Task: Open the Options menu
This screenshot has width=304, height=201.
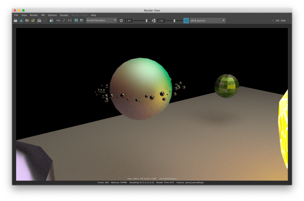Action: (x=52, y=15)
